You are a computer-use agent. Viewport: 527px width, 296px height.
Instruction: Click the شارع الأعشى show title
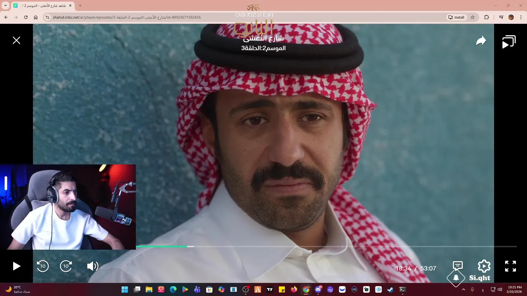pyautogui.click(x=263, y=39)
